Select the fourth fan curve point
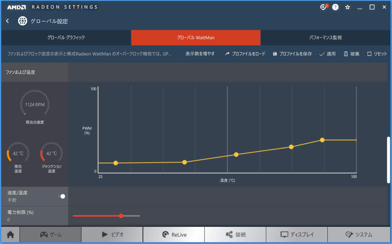Image resolution: width=392 pixels, height=244 pixels. coord(291,147)
